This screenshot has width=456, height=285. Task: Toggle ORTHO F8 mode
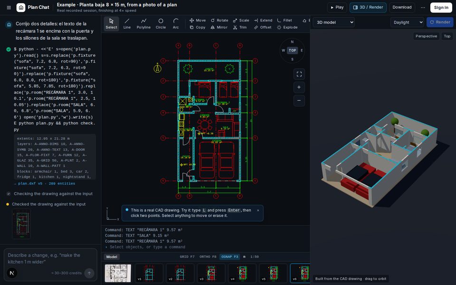point(208,257)
